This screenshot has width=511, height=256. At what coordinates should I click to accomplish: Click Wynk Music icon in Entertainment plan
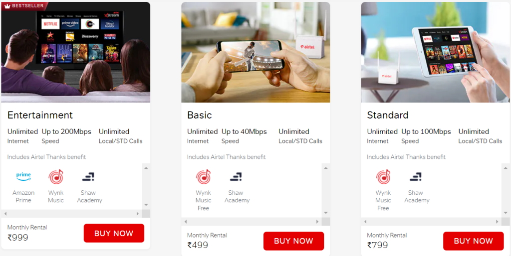pos(56,177)
